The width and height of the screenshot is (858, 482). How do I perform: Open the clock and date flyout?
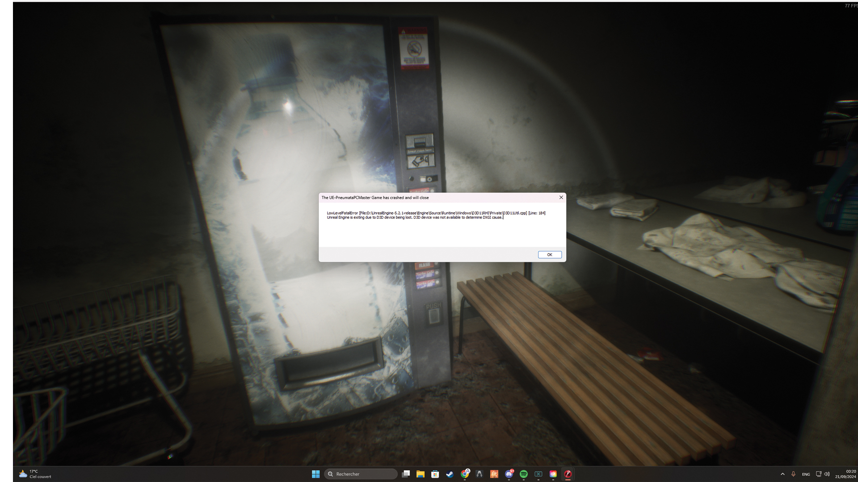point(845,474)
